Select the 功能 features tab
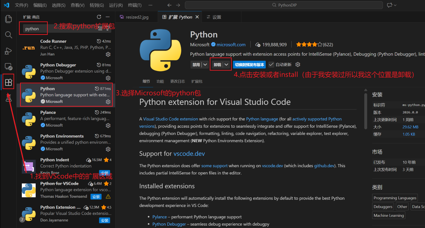The image size is (425, 228). coord(160,81)
